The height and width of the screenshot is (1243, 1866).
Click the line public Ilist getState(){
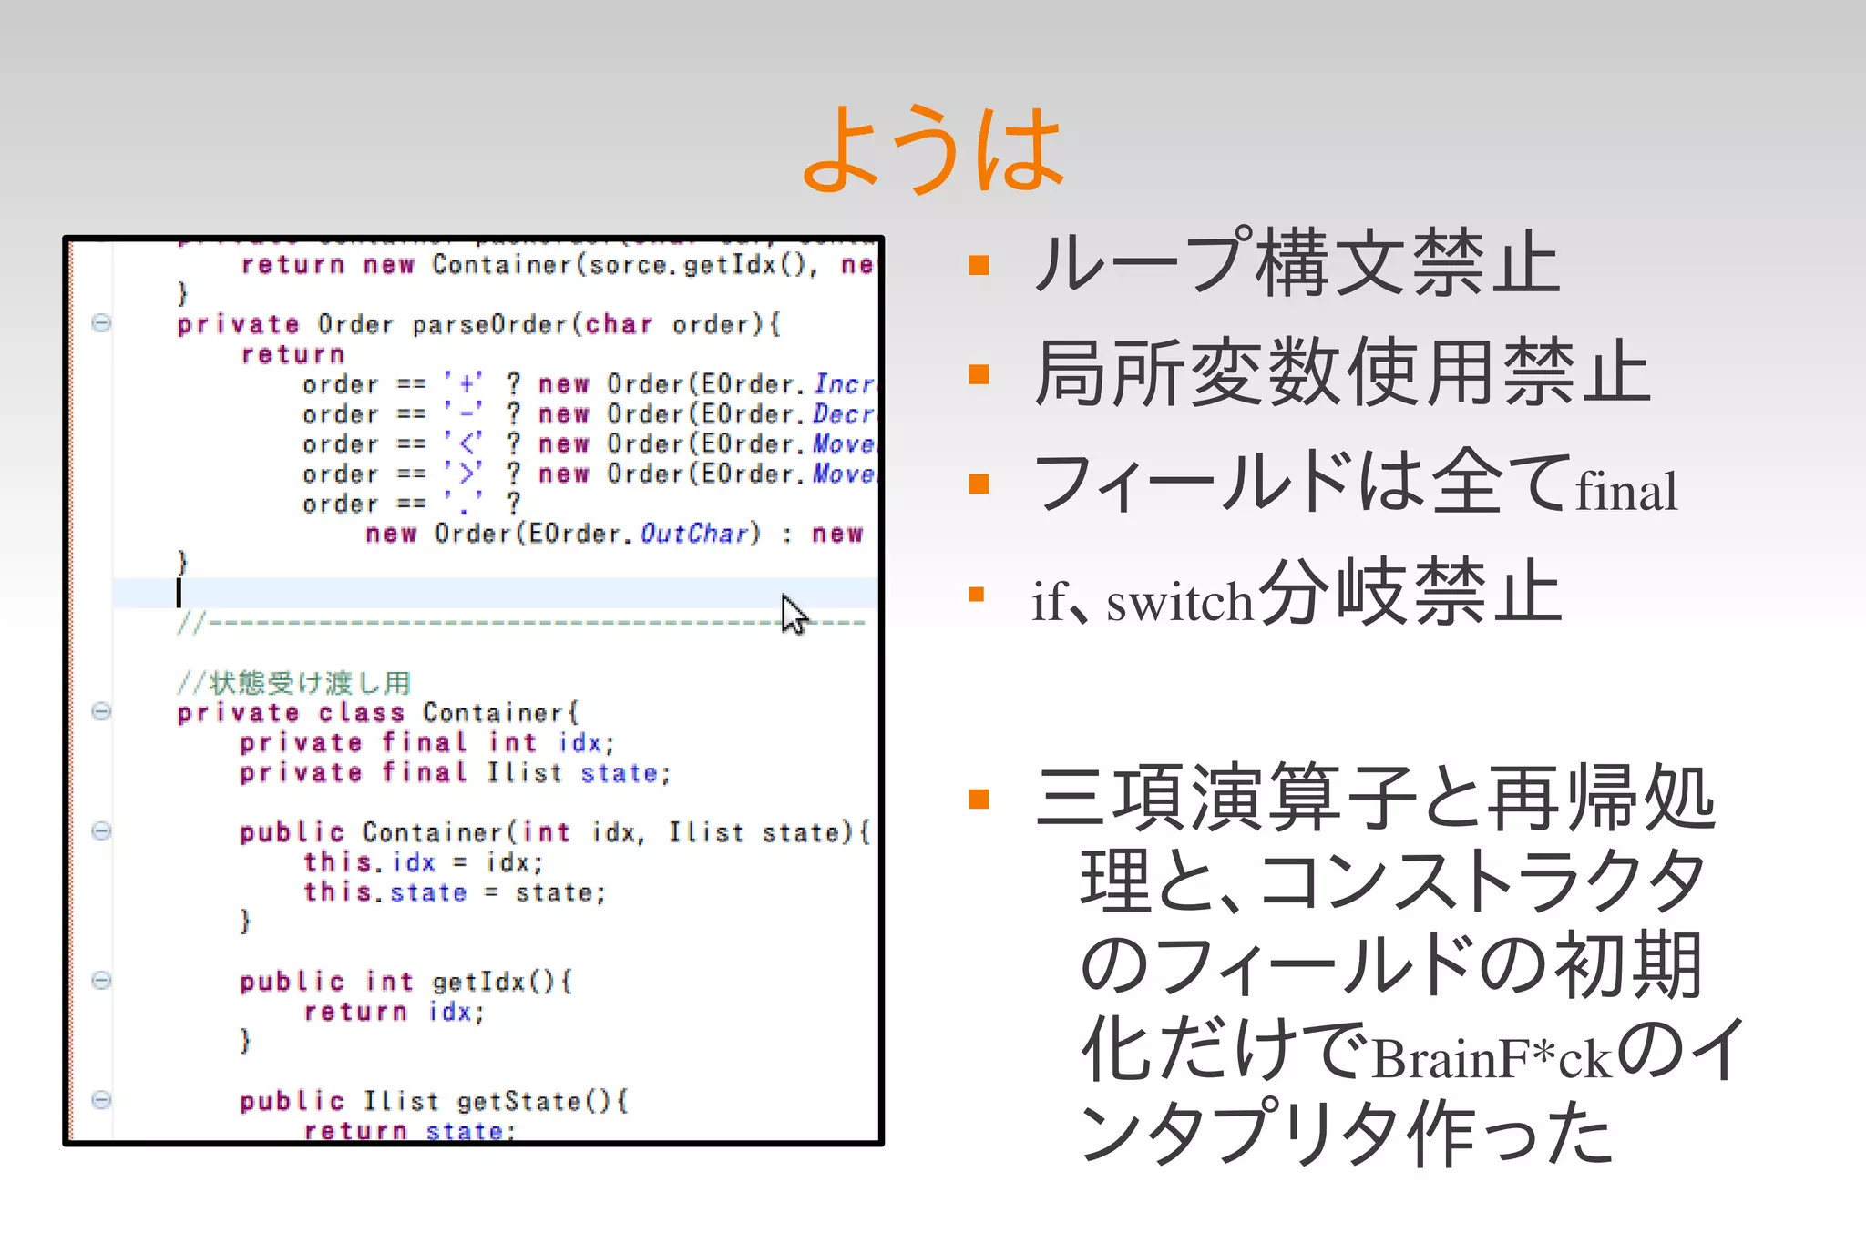point(435,1102)
